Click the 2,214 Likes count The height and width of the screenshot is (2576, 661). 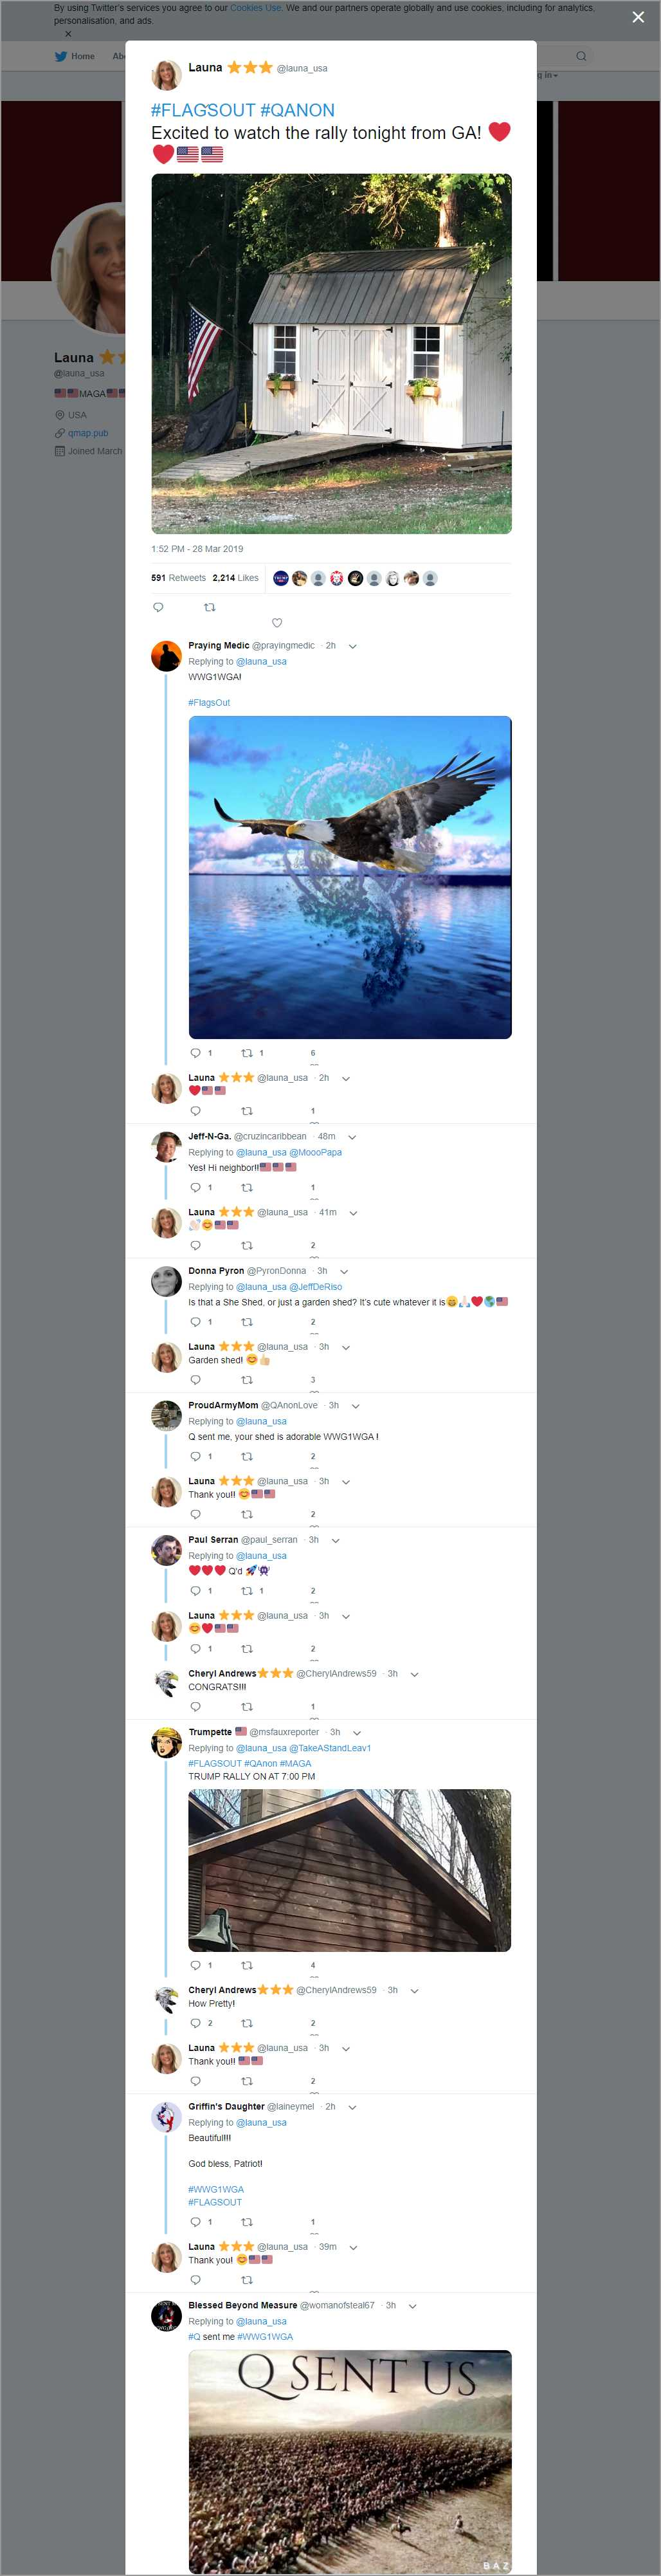pyautogui.click(x=235, y=578)
